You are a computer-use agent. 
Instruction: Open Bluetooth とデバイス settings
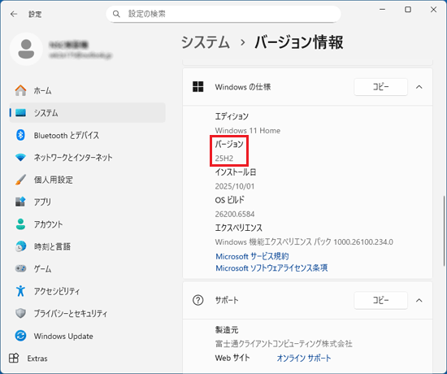point(88,135)
